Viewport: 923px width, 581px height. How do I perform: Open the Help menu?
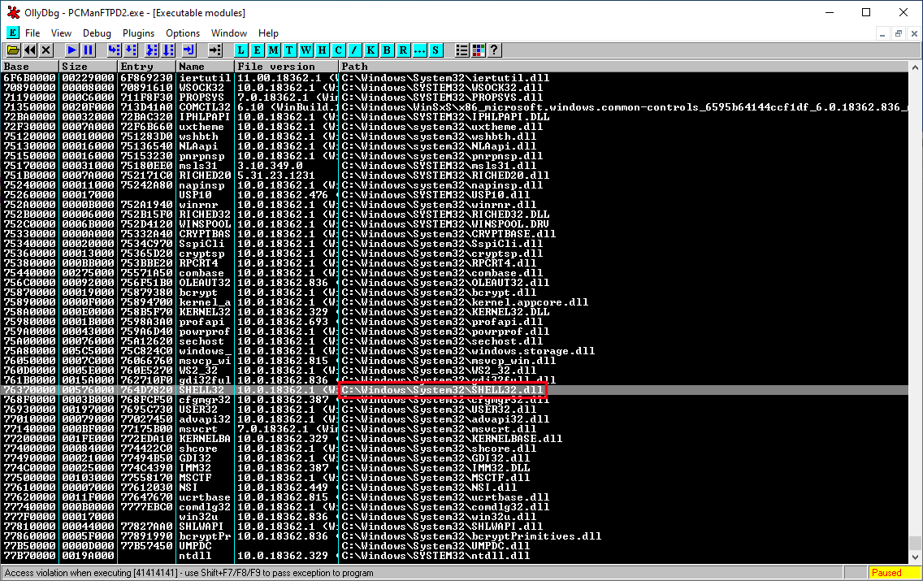(268, 33)
